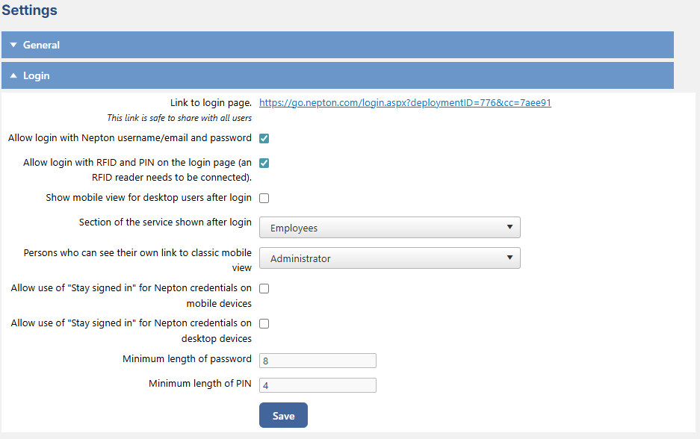Enable mobile view for desktop users after login
The width and height of the screenshot is (700, 439).
pos(264,197)
